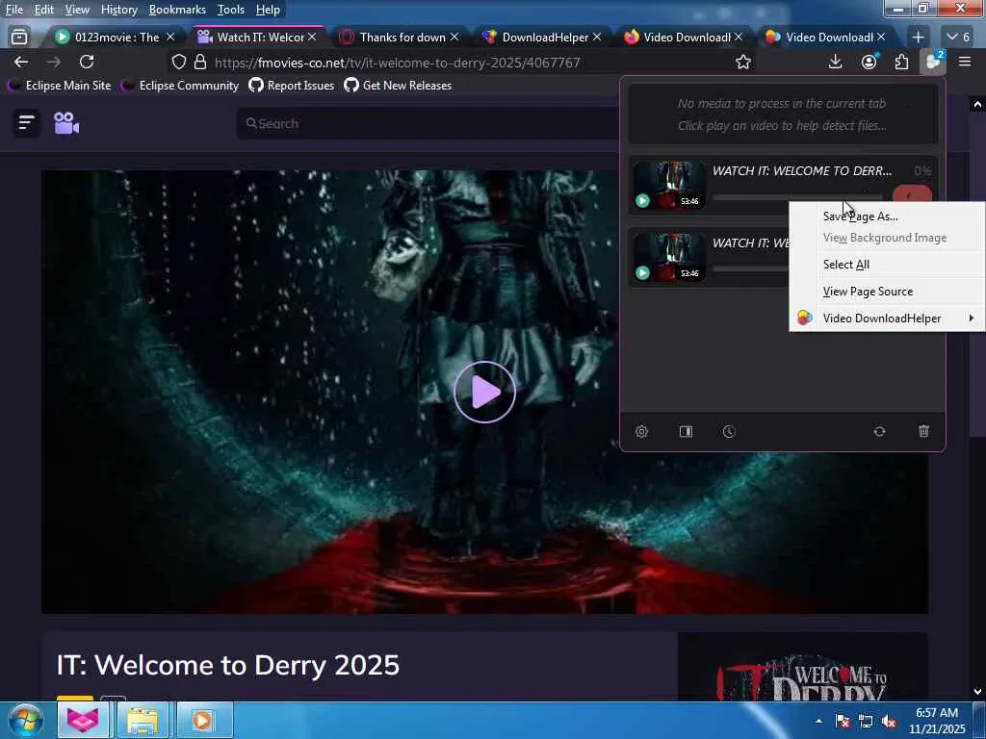Screen dimensions: 986x739
Task: Open the fmovies site sidebar menu icon
Action: (x=26, y=123)
